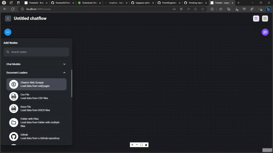Select Folder with Files node entry
Image resolution: width=273 pixels, height=153 pixels.
(x=36, y=122)
